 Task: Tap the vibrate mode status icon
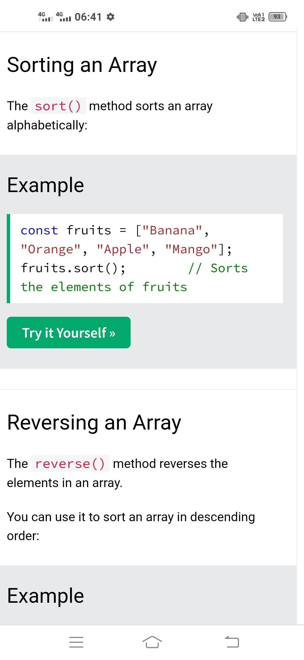[x=242, y=17]
